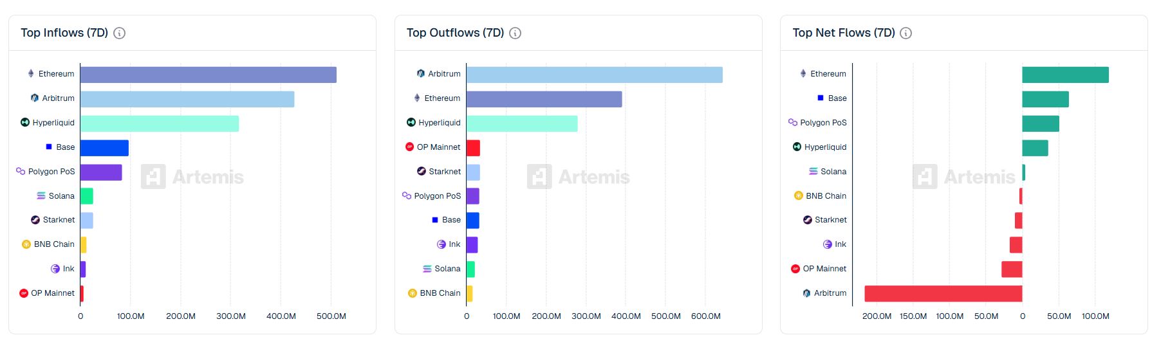Viewport: 1161px width, 344px height.
Task: Click the Hyperliquid logo in Top Inflows chart
Action: (x=25, y=122)
